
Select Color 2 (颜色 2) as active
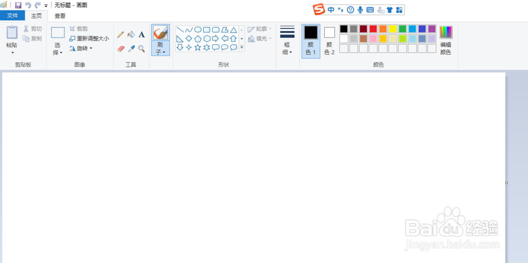[329, 41]
